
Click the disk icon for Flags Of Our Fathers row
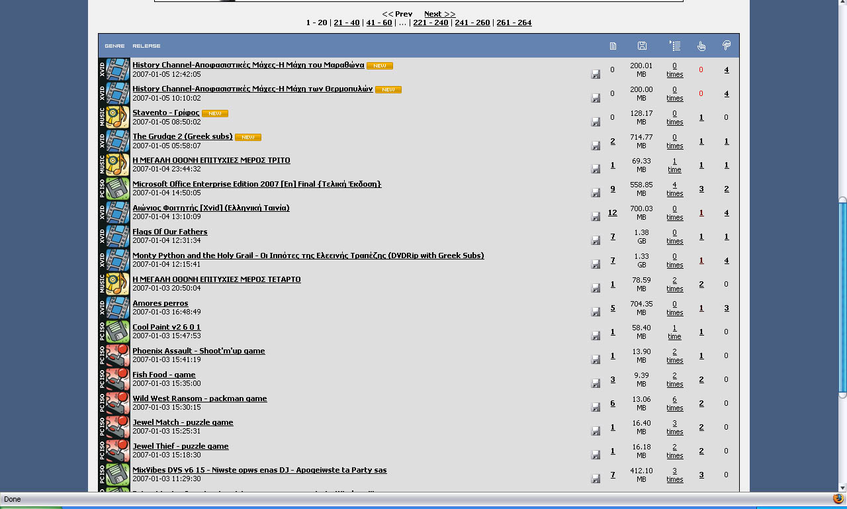tap(596, 241)
